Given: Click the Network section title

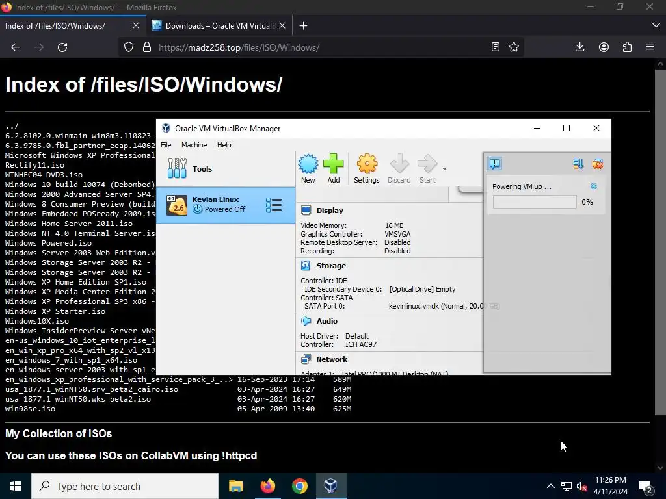Looking at the screenshot, I should (x=332, y=359).
